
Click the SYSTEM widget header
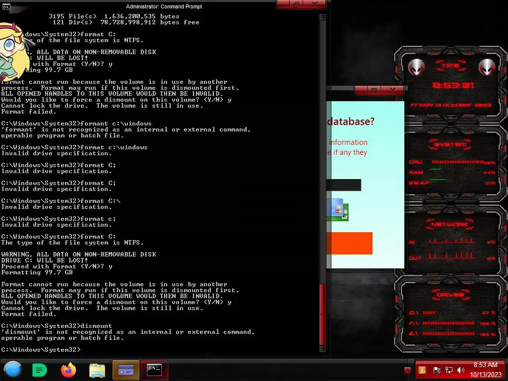point(450,144)
